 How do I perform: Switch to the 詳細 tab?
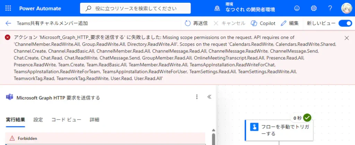pyautogui.click(x=94, y=120)
